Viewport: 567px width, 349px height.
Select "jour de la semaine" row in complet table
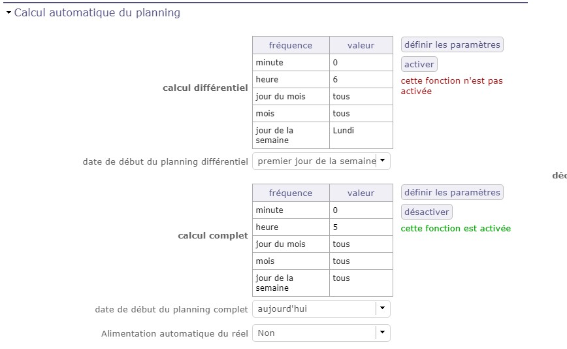point(291,283)
